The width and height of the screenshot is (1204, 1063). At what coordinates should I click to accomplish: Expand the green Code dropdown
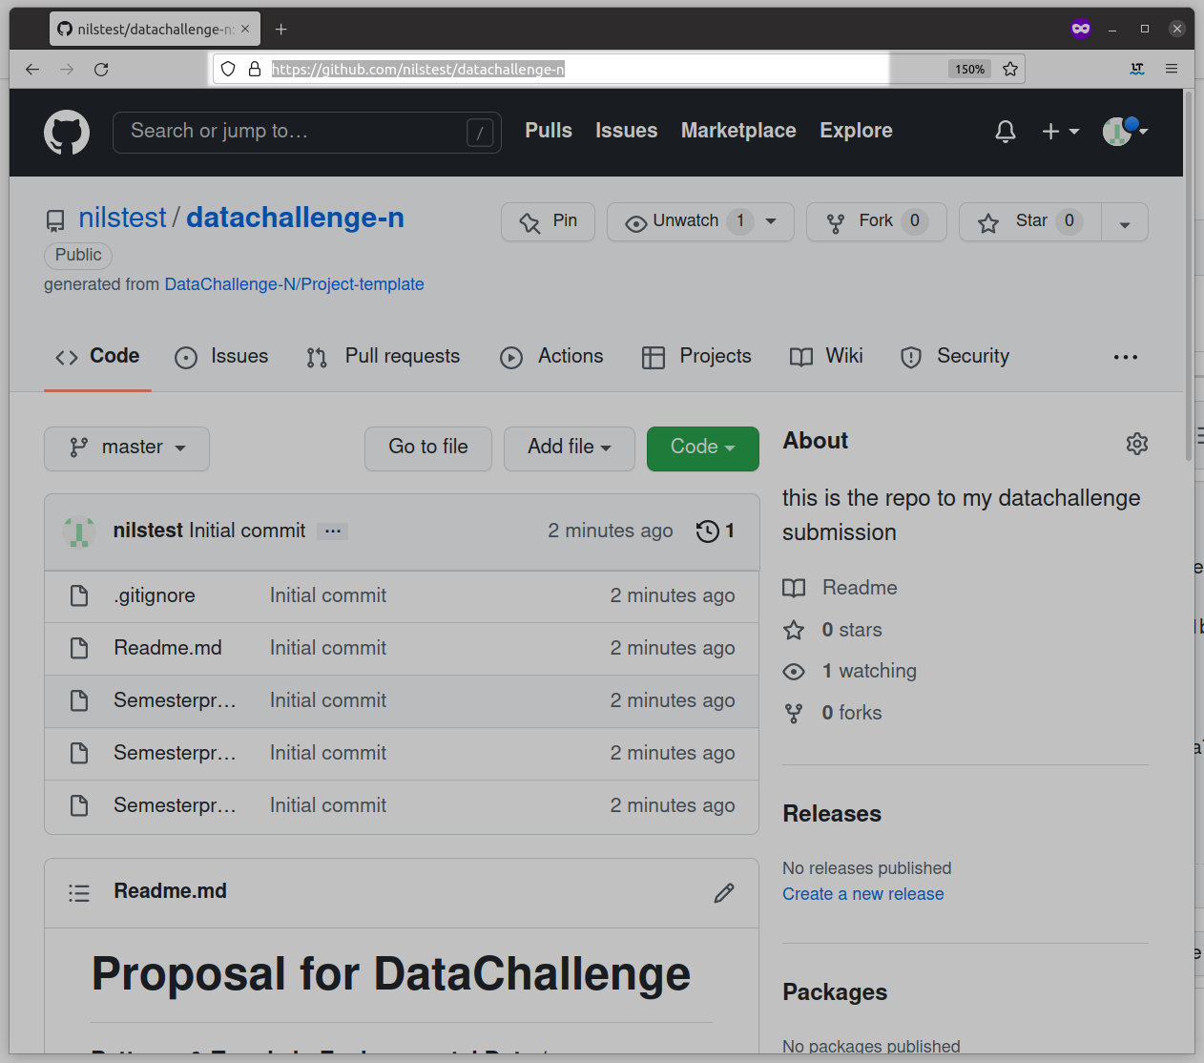[702, 448]
